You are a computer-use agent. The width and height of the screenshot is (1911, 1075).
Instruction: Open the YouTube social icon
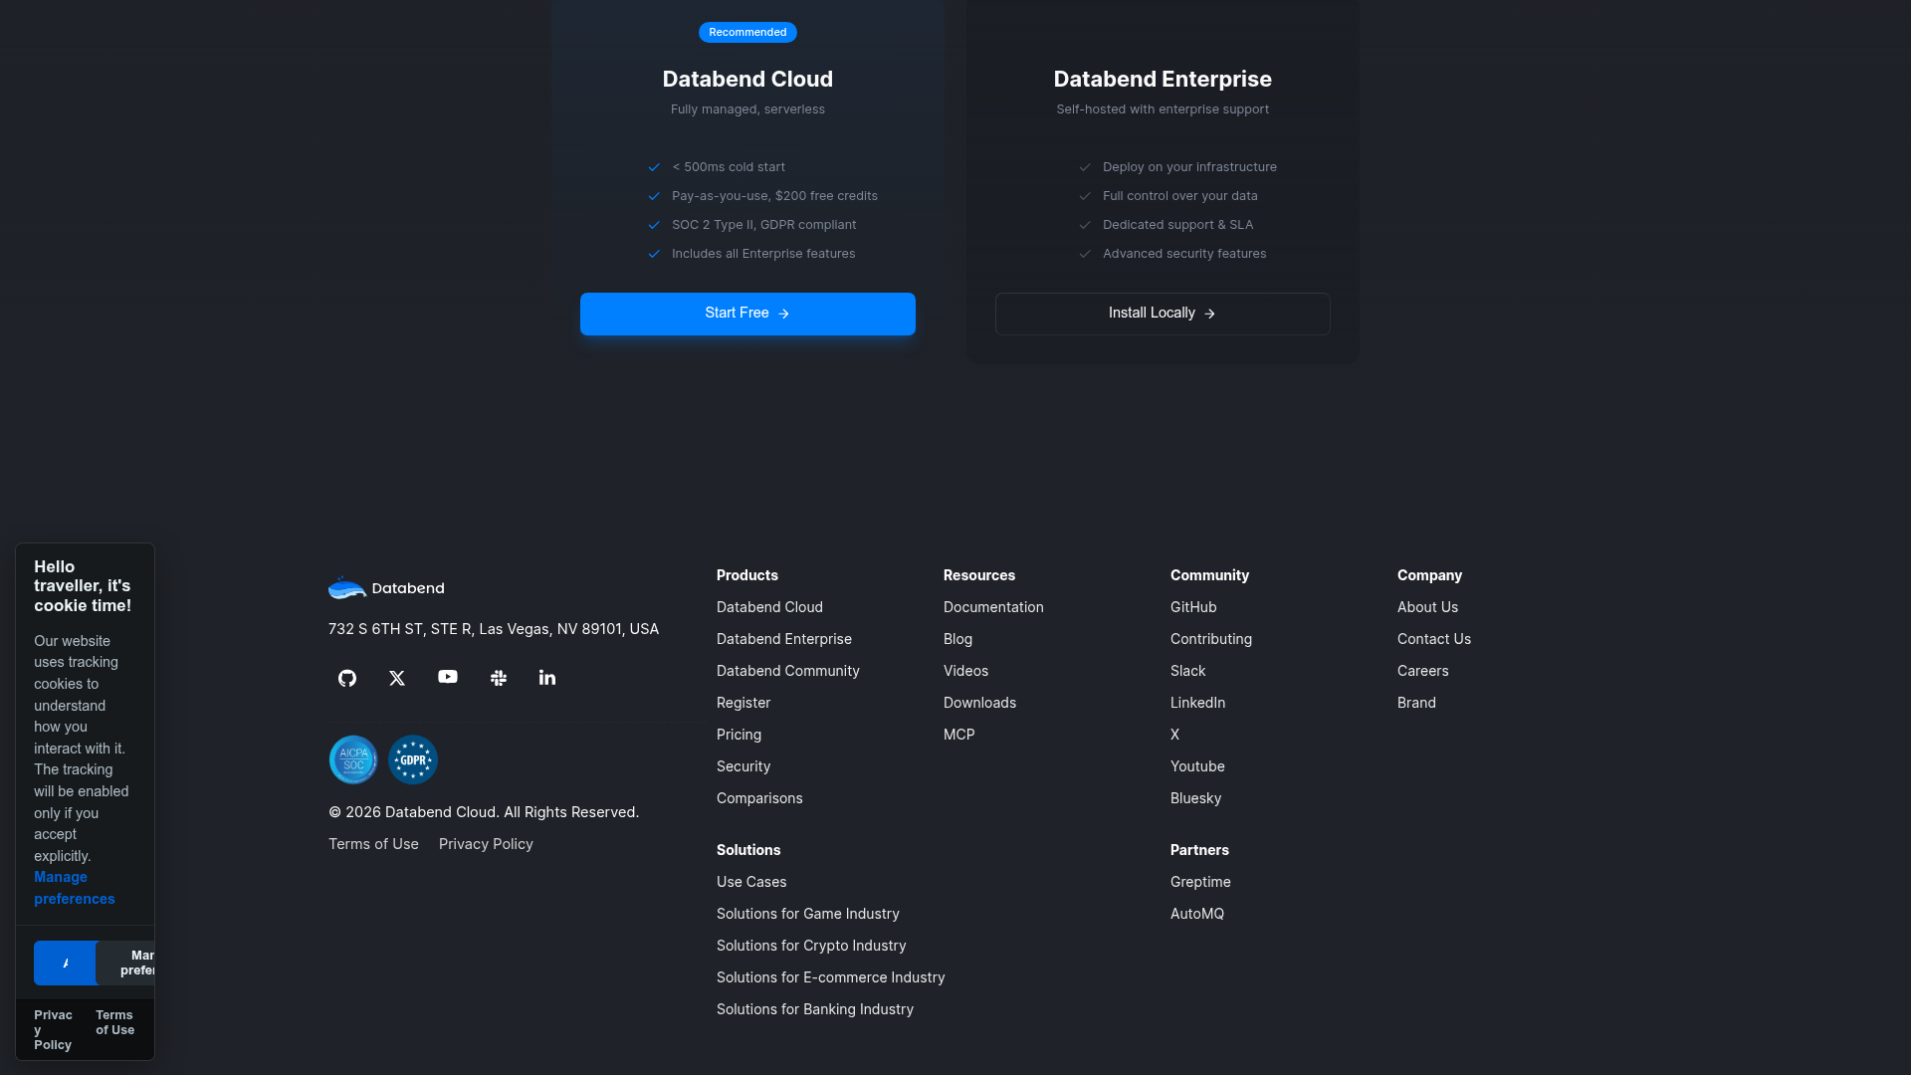click(x=448, y=677)
